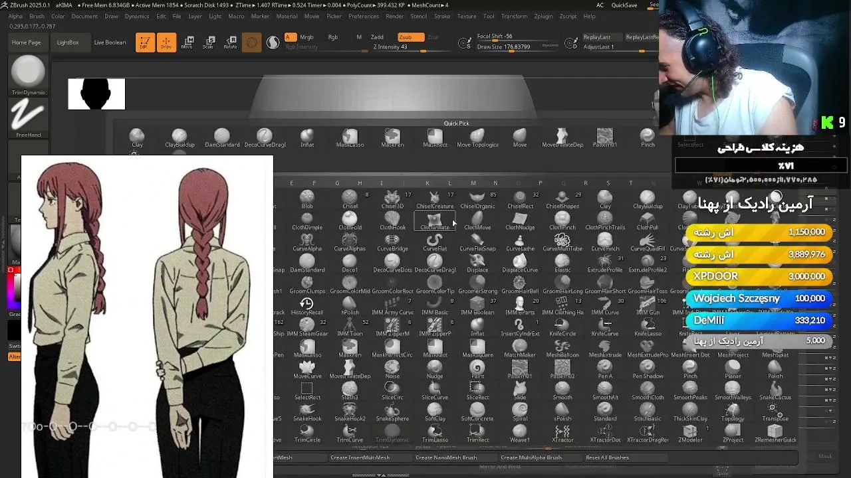Select the ClothInflate brush
This screenshot has width=851, height=478.
(435, 221)
